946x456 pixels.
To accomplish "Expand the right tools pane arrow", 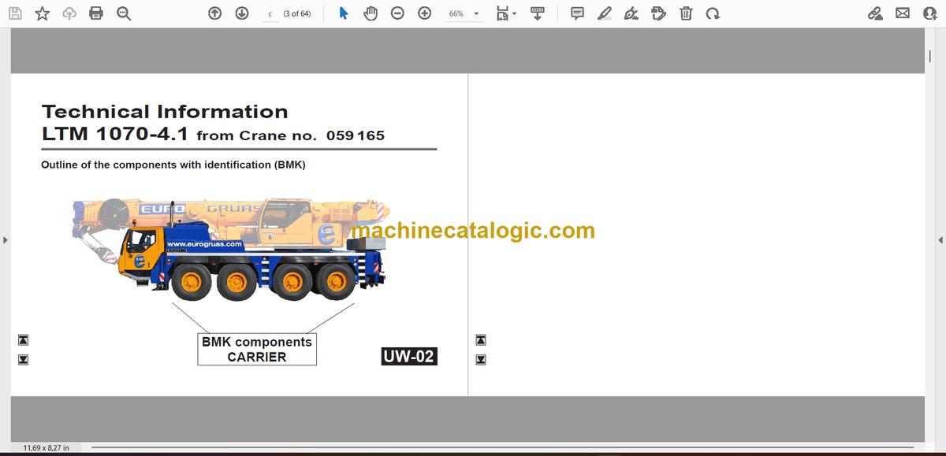I will pyautogui.click(x=940, y=240).
